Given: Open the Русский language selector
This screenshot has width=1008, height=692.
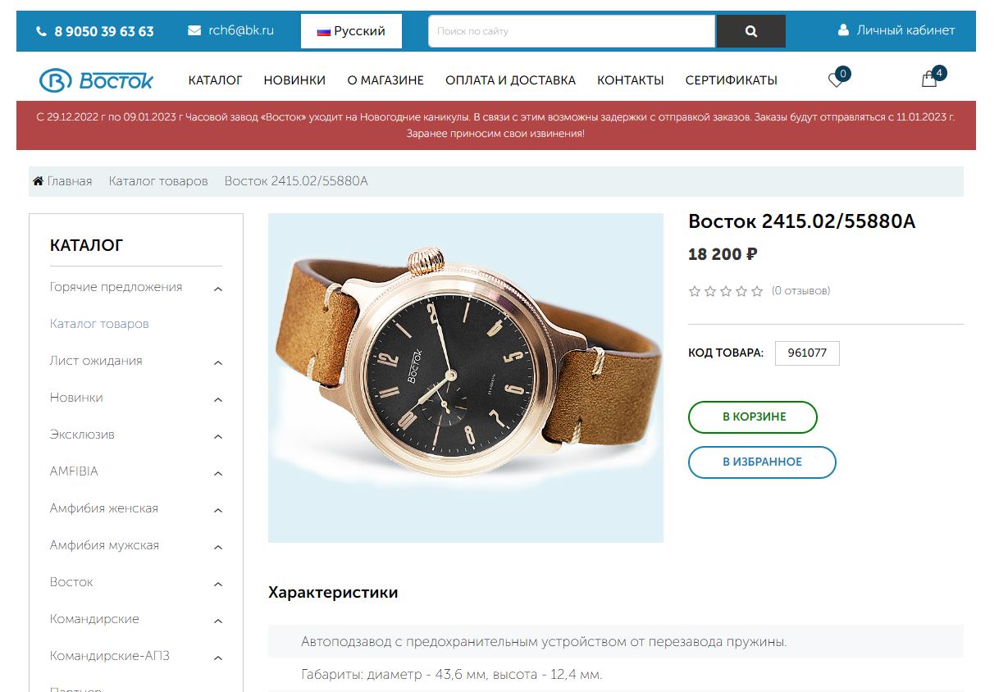Looking at the screenshot, I should (351, 31).
